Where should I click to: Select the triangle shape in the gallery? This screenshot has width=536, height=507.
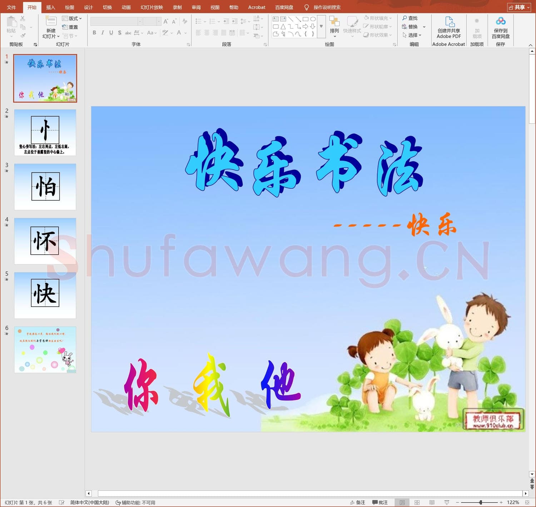(283, 26)
